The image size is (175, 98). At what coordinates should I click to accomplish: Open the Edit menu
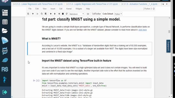37,9
